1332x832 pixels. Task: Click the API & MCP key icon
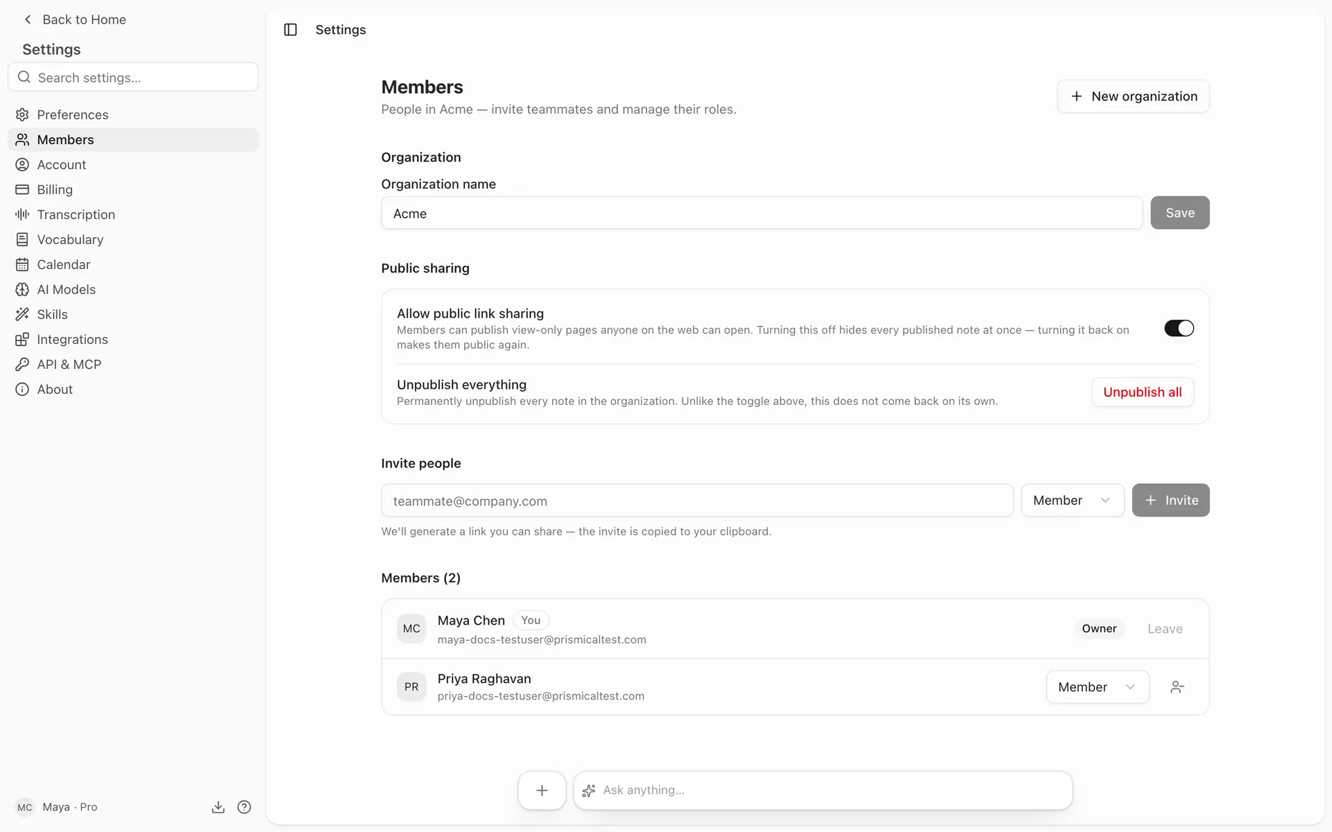[22, 364]
